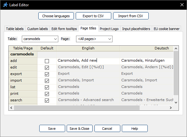Viewport: 187px width, 137px height.
Task: Open the Page dropdown showing All pages
Action: tap(94, 39)
